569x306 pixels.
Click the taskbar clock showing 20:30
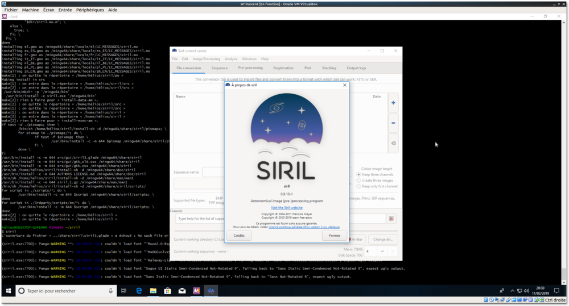tap(541, 291)
